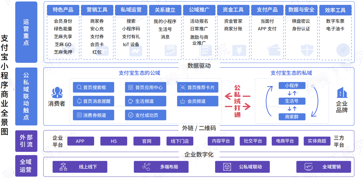The width and height of the screenshot is (363, 178).
Task: Click the text 数字车票
Action: 335,21
